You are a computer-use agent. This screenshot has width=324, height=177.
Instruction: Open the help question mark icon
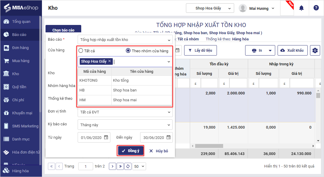point(316,8)
